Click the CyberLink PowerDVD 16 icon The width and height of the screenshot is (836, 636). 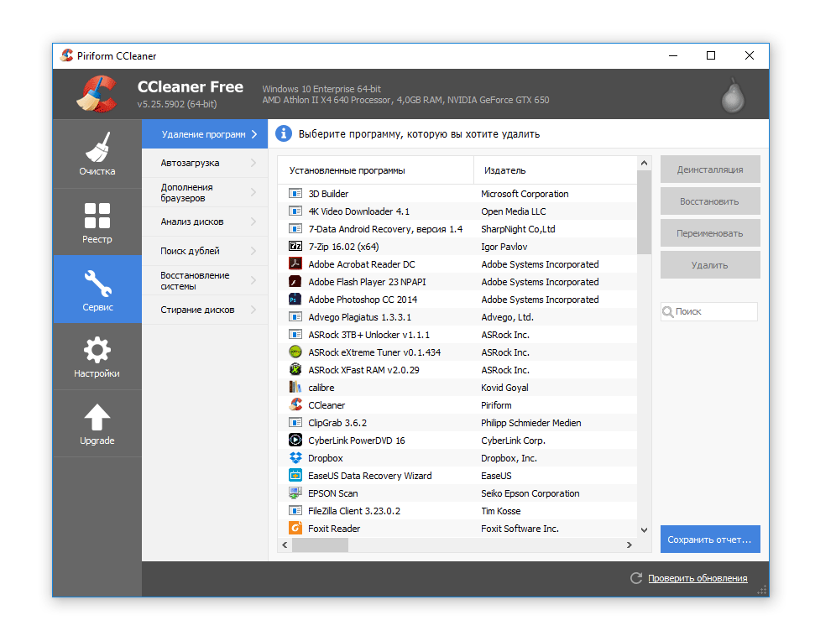pyautogui.click(x=295, y=441)
